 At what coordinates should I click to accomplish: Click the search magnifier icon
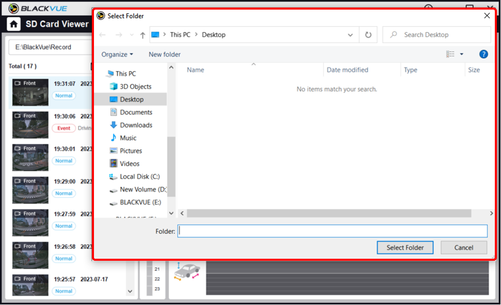[394, 35]
